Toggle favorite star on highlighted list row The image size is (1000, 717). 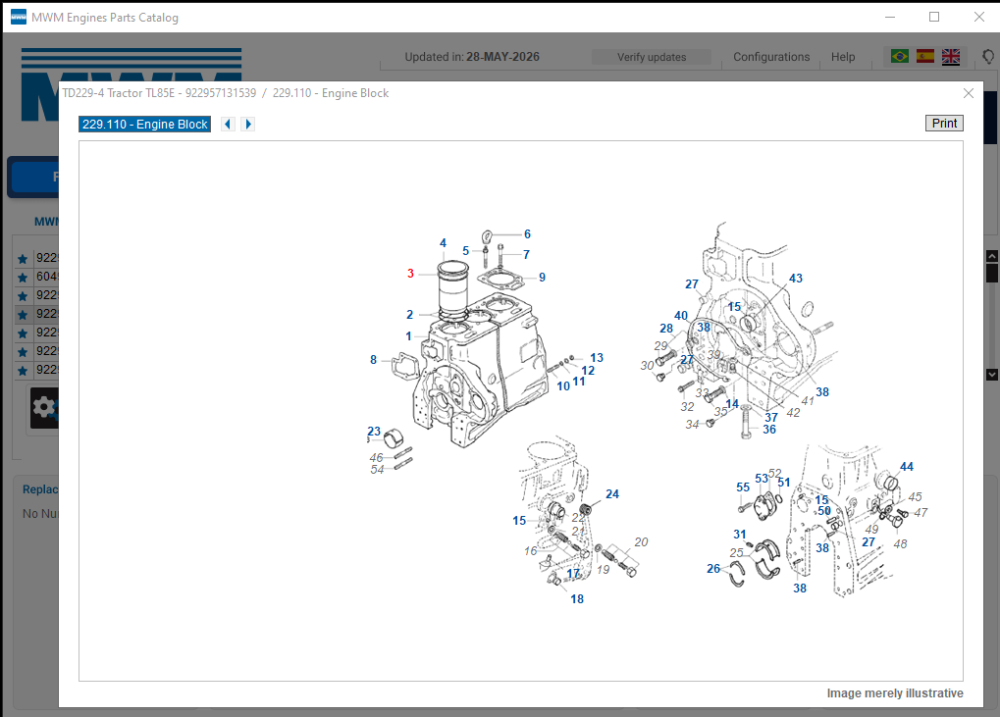23,314
